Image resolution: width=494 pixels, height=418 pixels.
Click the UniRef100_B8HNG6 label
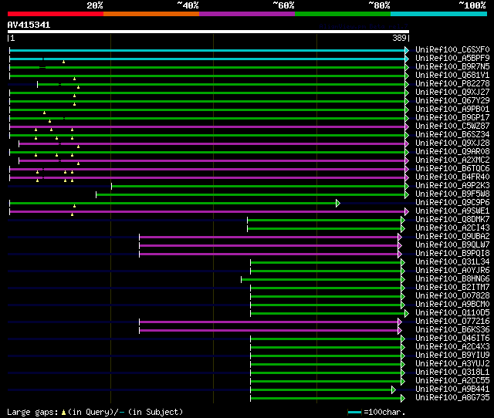tap(452, 279)
